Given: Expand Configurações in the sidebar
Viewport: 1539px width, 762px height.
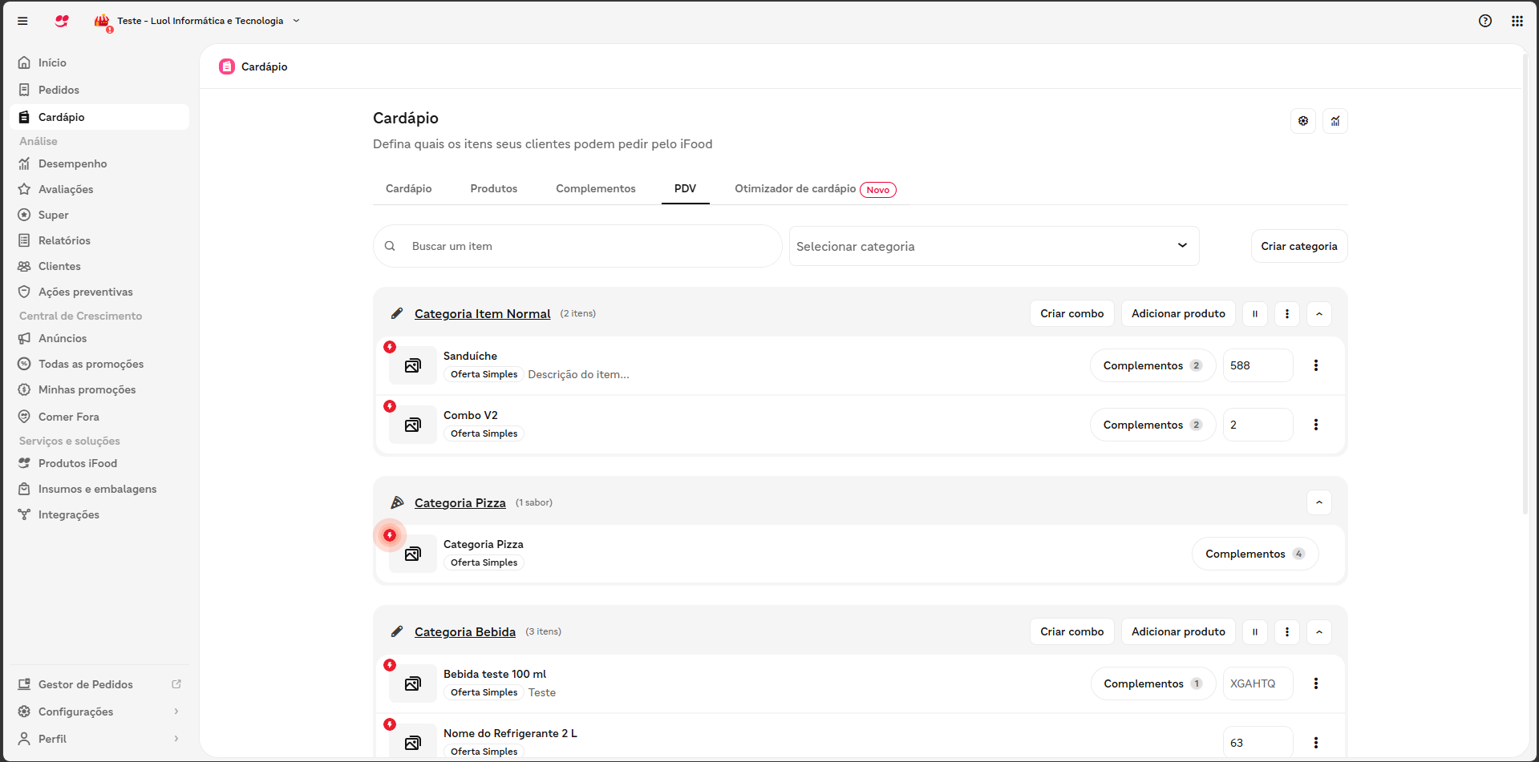Looking at the screenshot, I should point(176,712).
